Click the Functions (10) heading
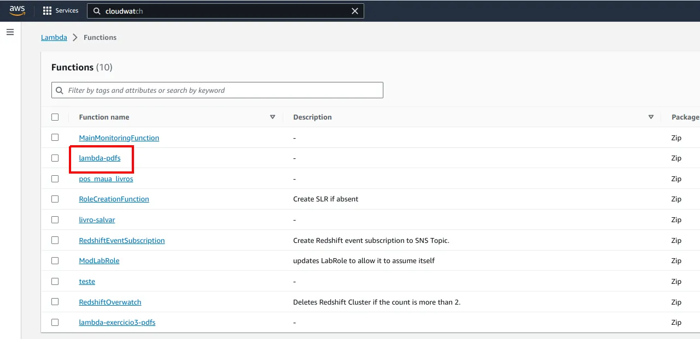 click(81, 67)
